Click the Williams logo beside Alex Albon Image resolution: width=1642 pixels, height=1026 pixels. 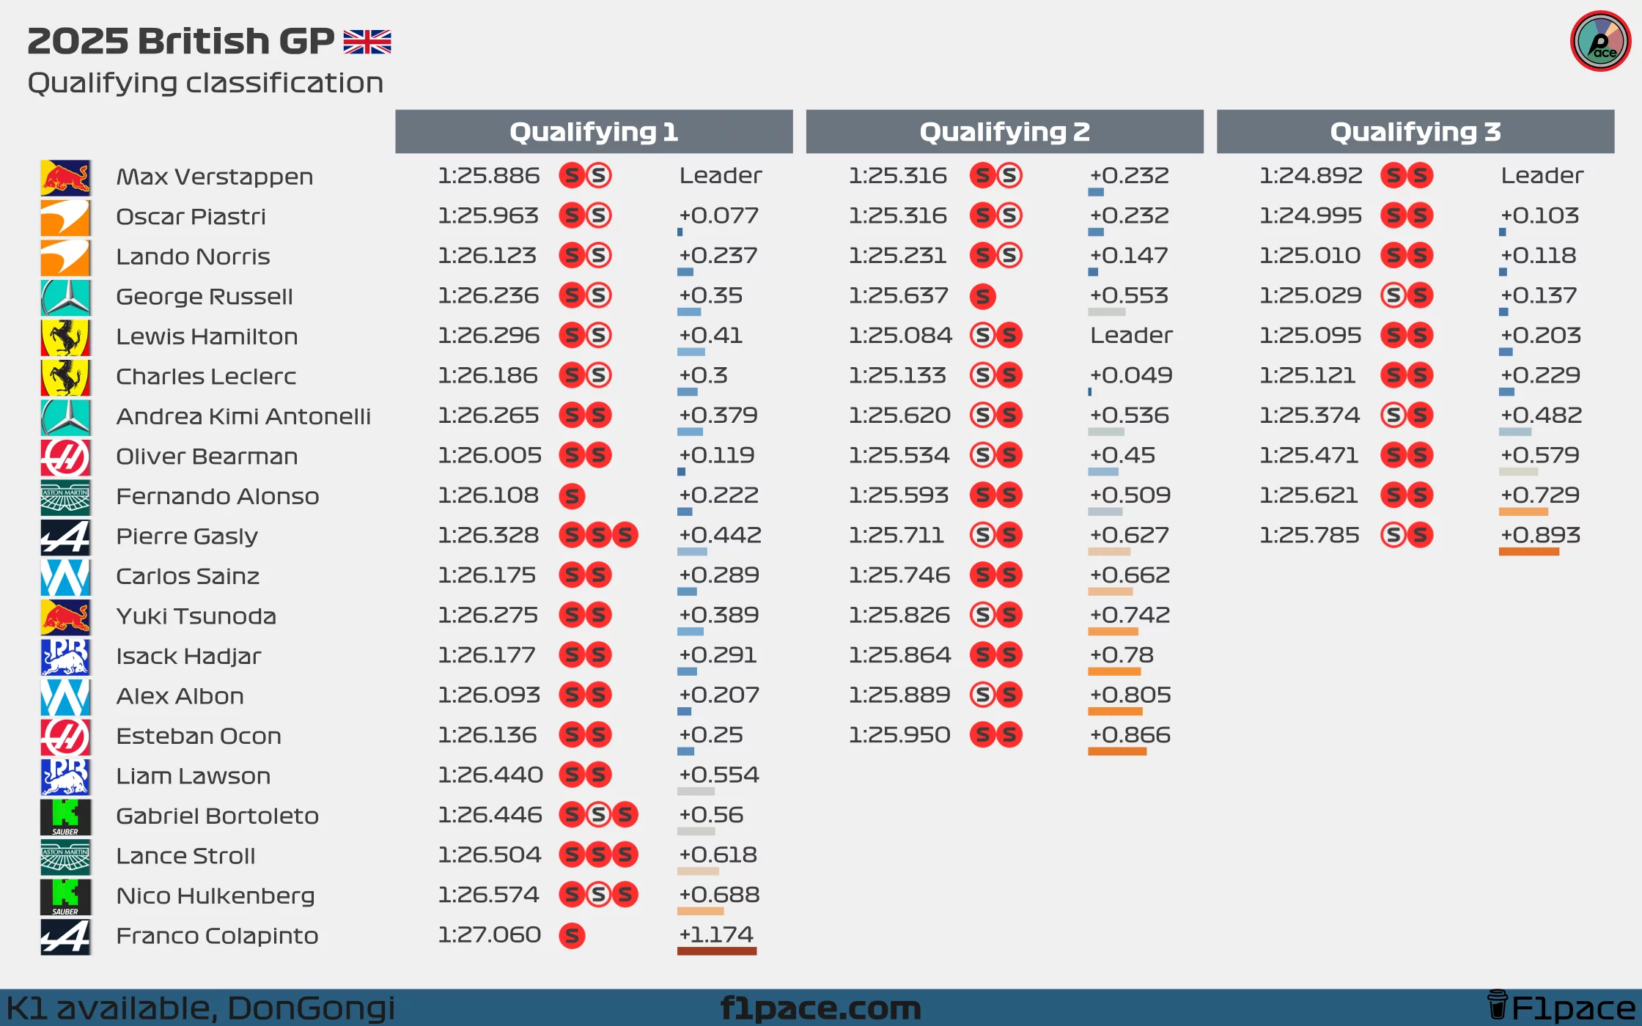click(65, 697)
